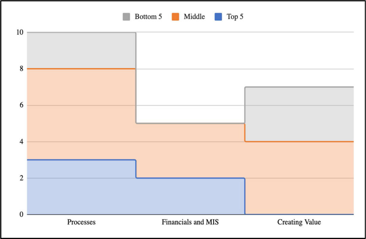
Task: Select the blue Top 5 area under Financials
Action: 190,196
